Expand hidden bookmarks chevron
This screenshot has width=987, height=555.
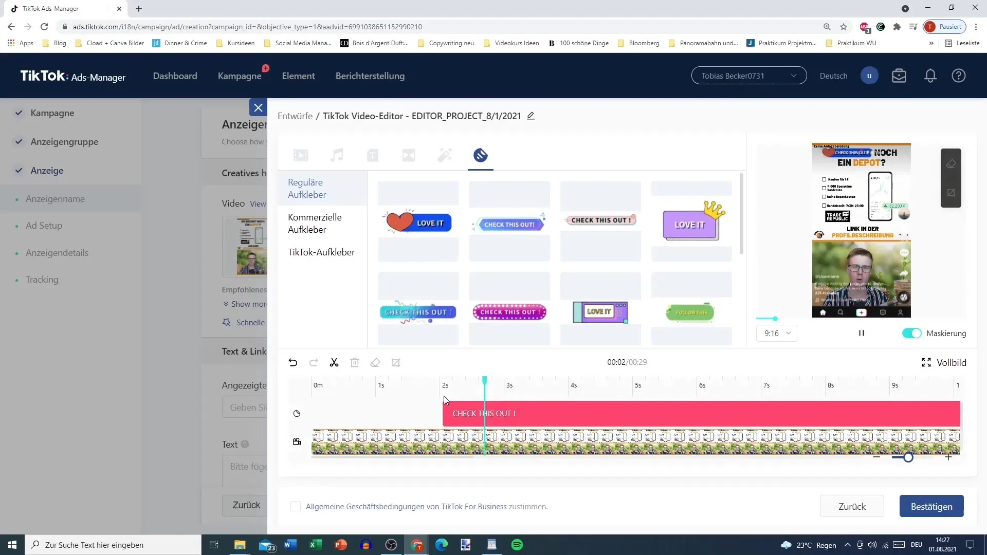[931, 43]
